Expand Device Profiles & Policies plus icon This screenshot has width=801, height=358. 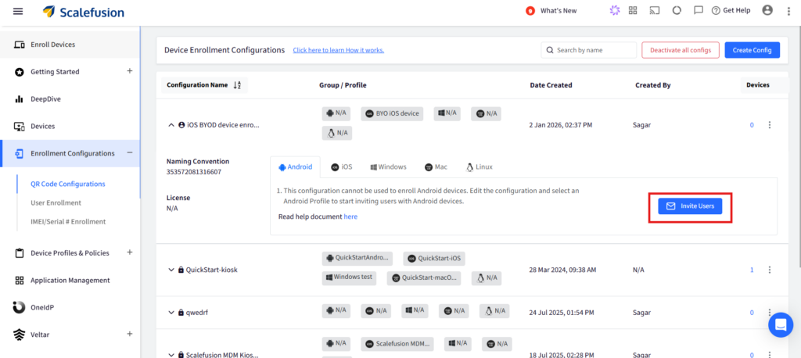coord(130,252)
